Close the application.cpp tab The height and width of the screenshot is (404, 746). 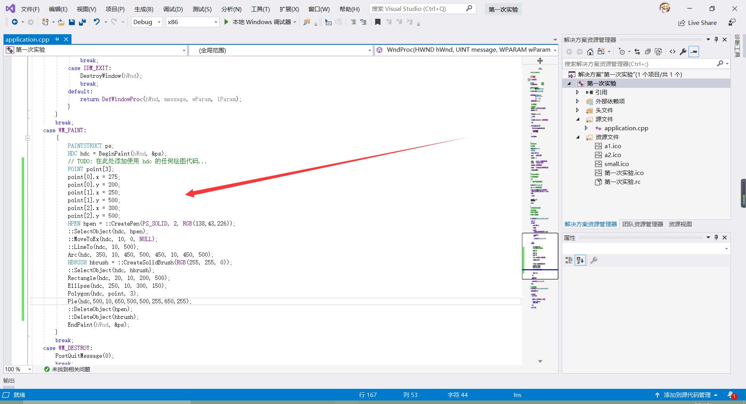tap(66, 39)
